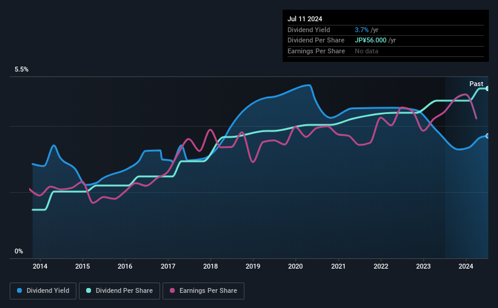
Task: Click the pink Earnings Per Share legend dot
Action: (172, 290)
